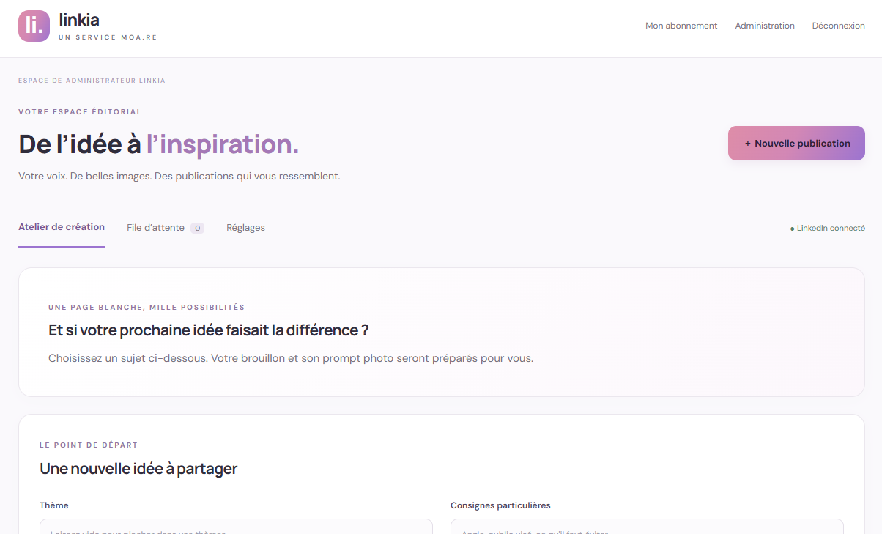The width and height of the screenshot is (882, 534).
Task: Click into the Thème input field
Action: click(236, 527)
